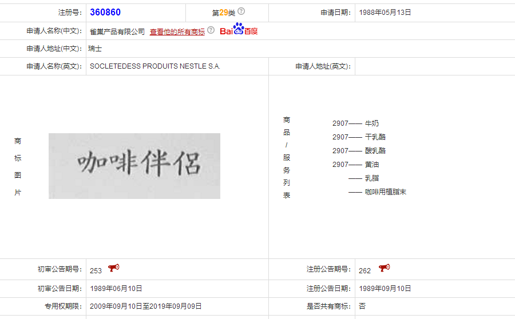Click the 注册公告期号 label
The height and width of the screenshot is (319, 515).
pos(329,269)
